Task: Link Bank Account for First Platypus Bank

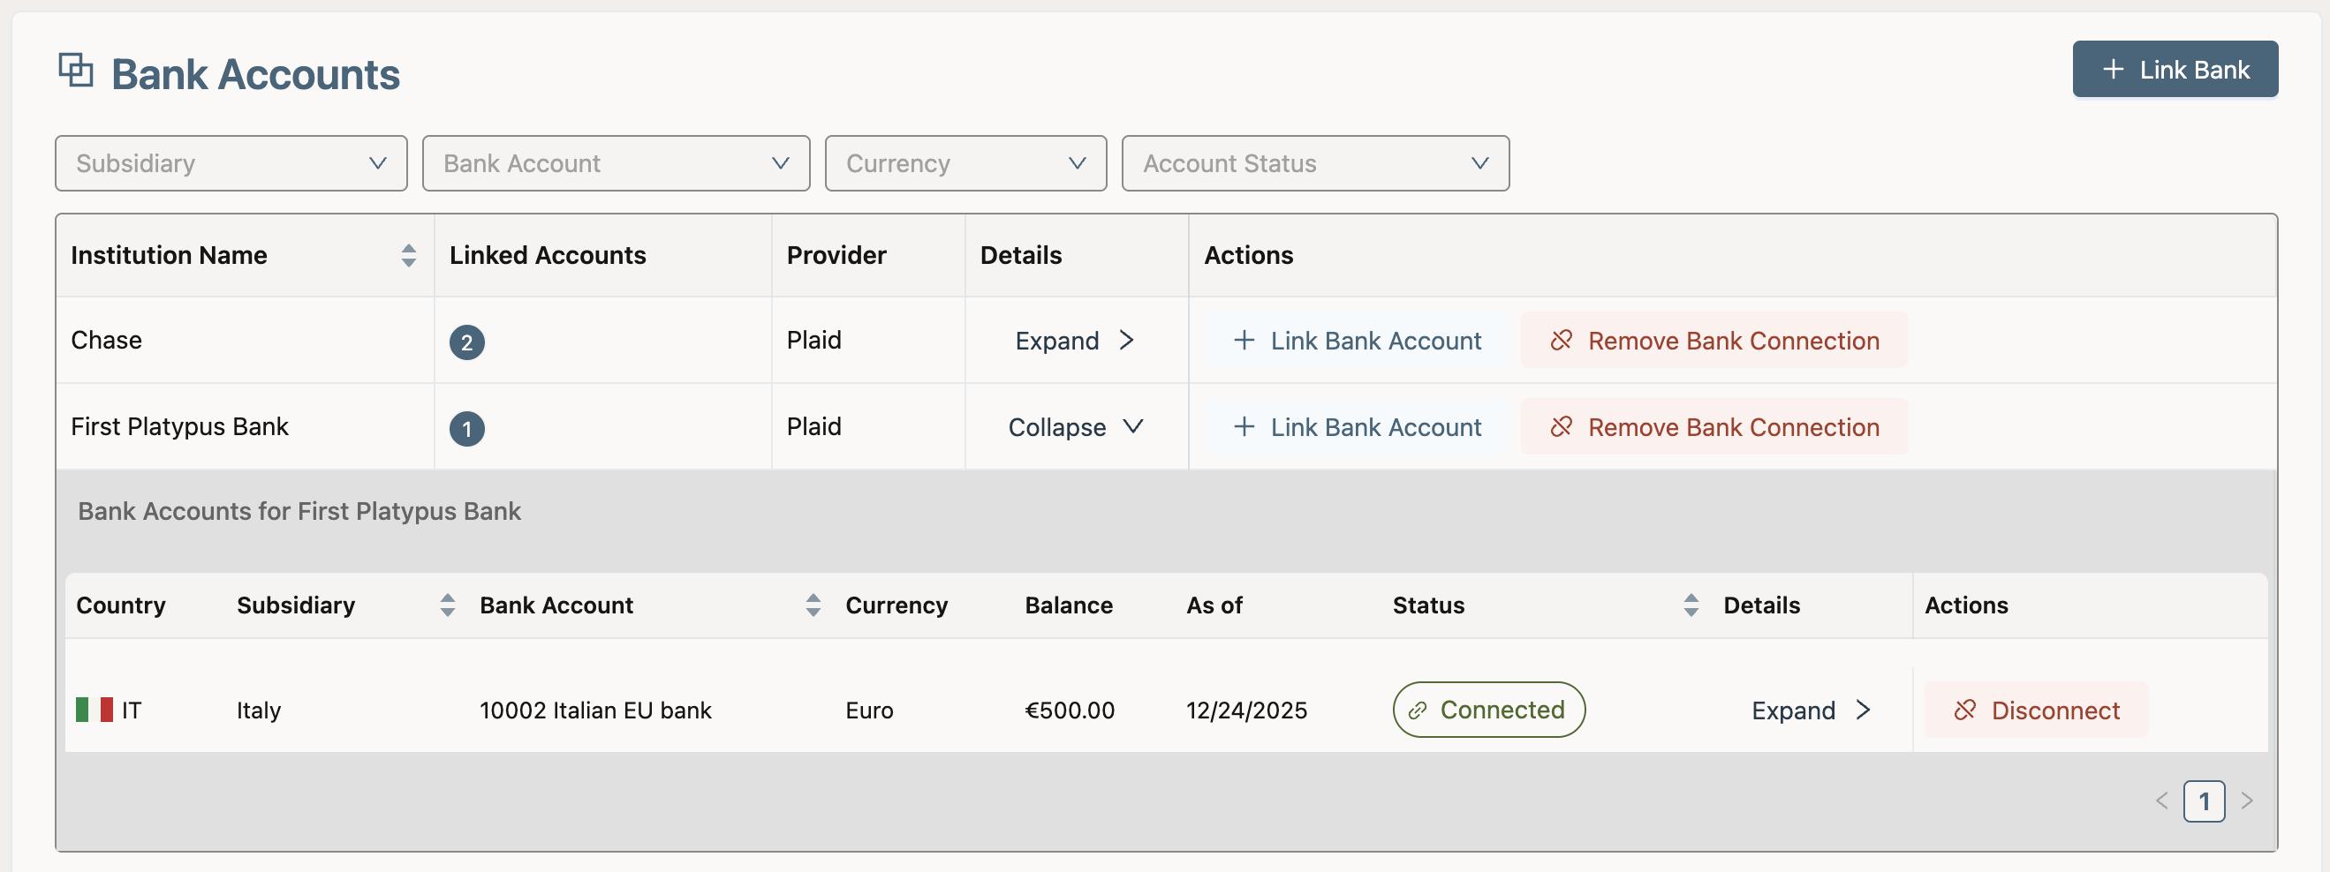Action: 1357,427
